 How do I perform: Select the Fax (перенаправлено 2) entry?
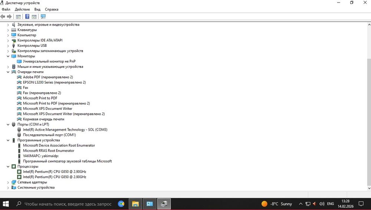click(42, 93)
